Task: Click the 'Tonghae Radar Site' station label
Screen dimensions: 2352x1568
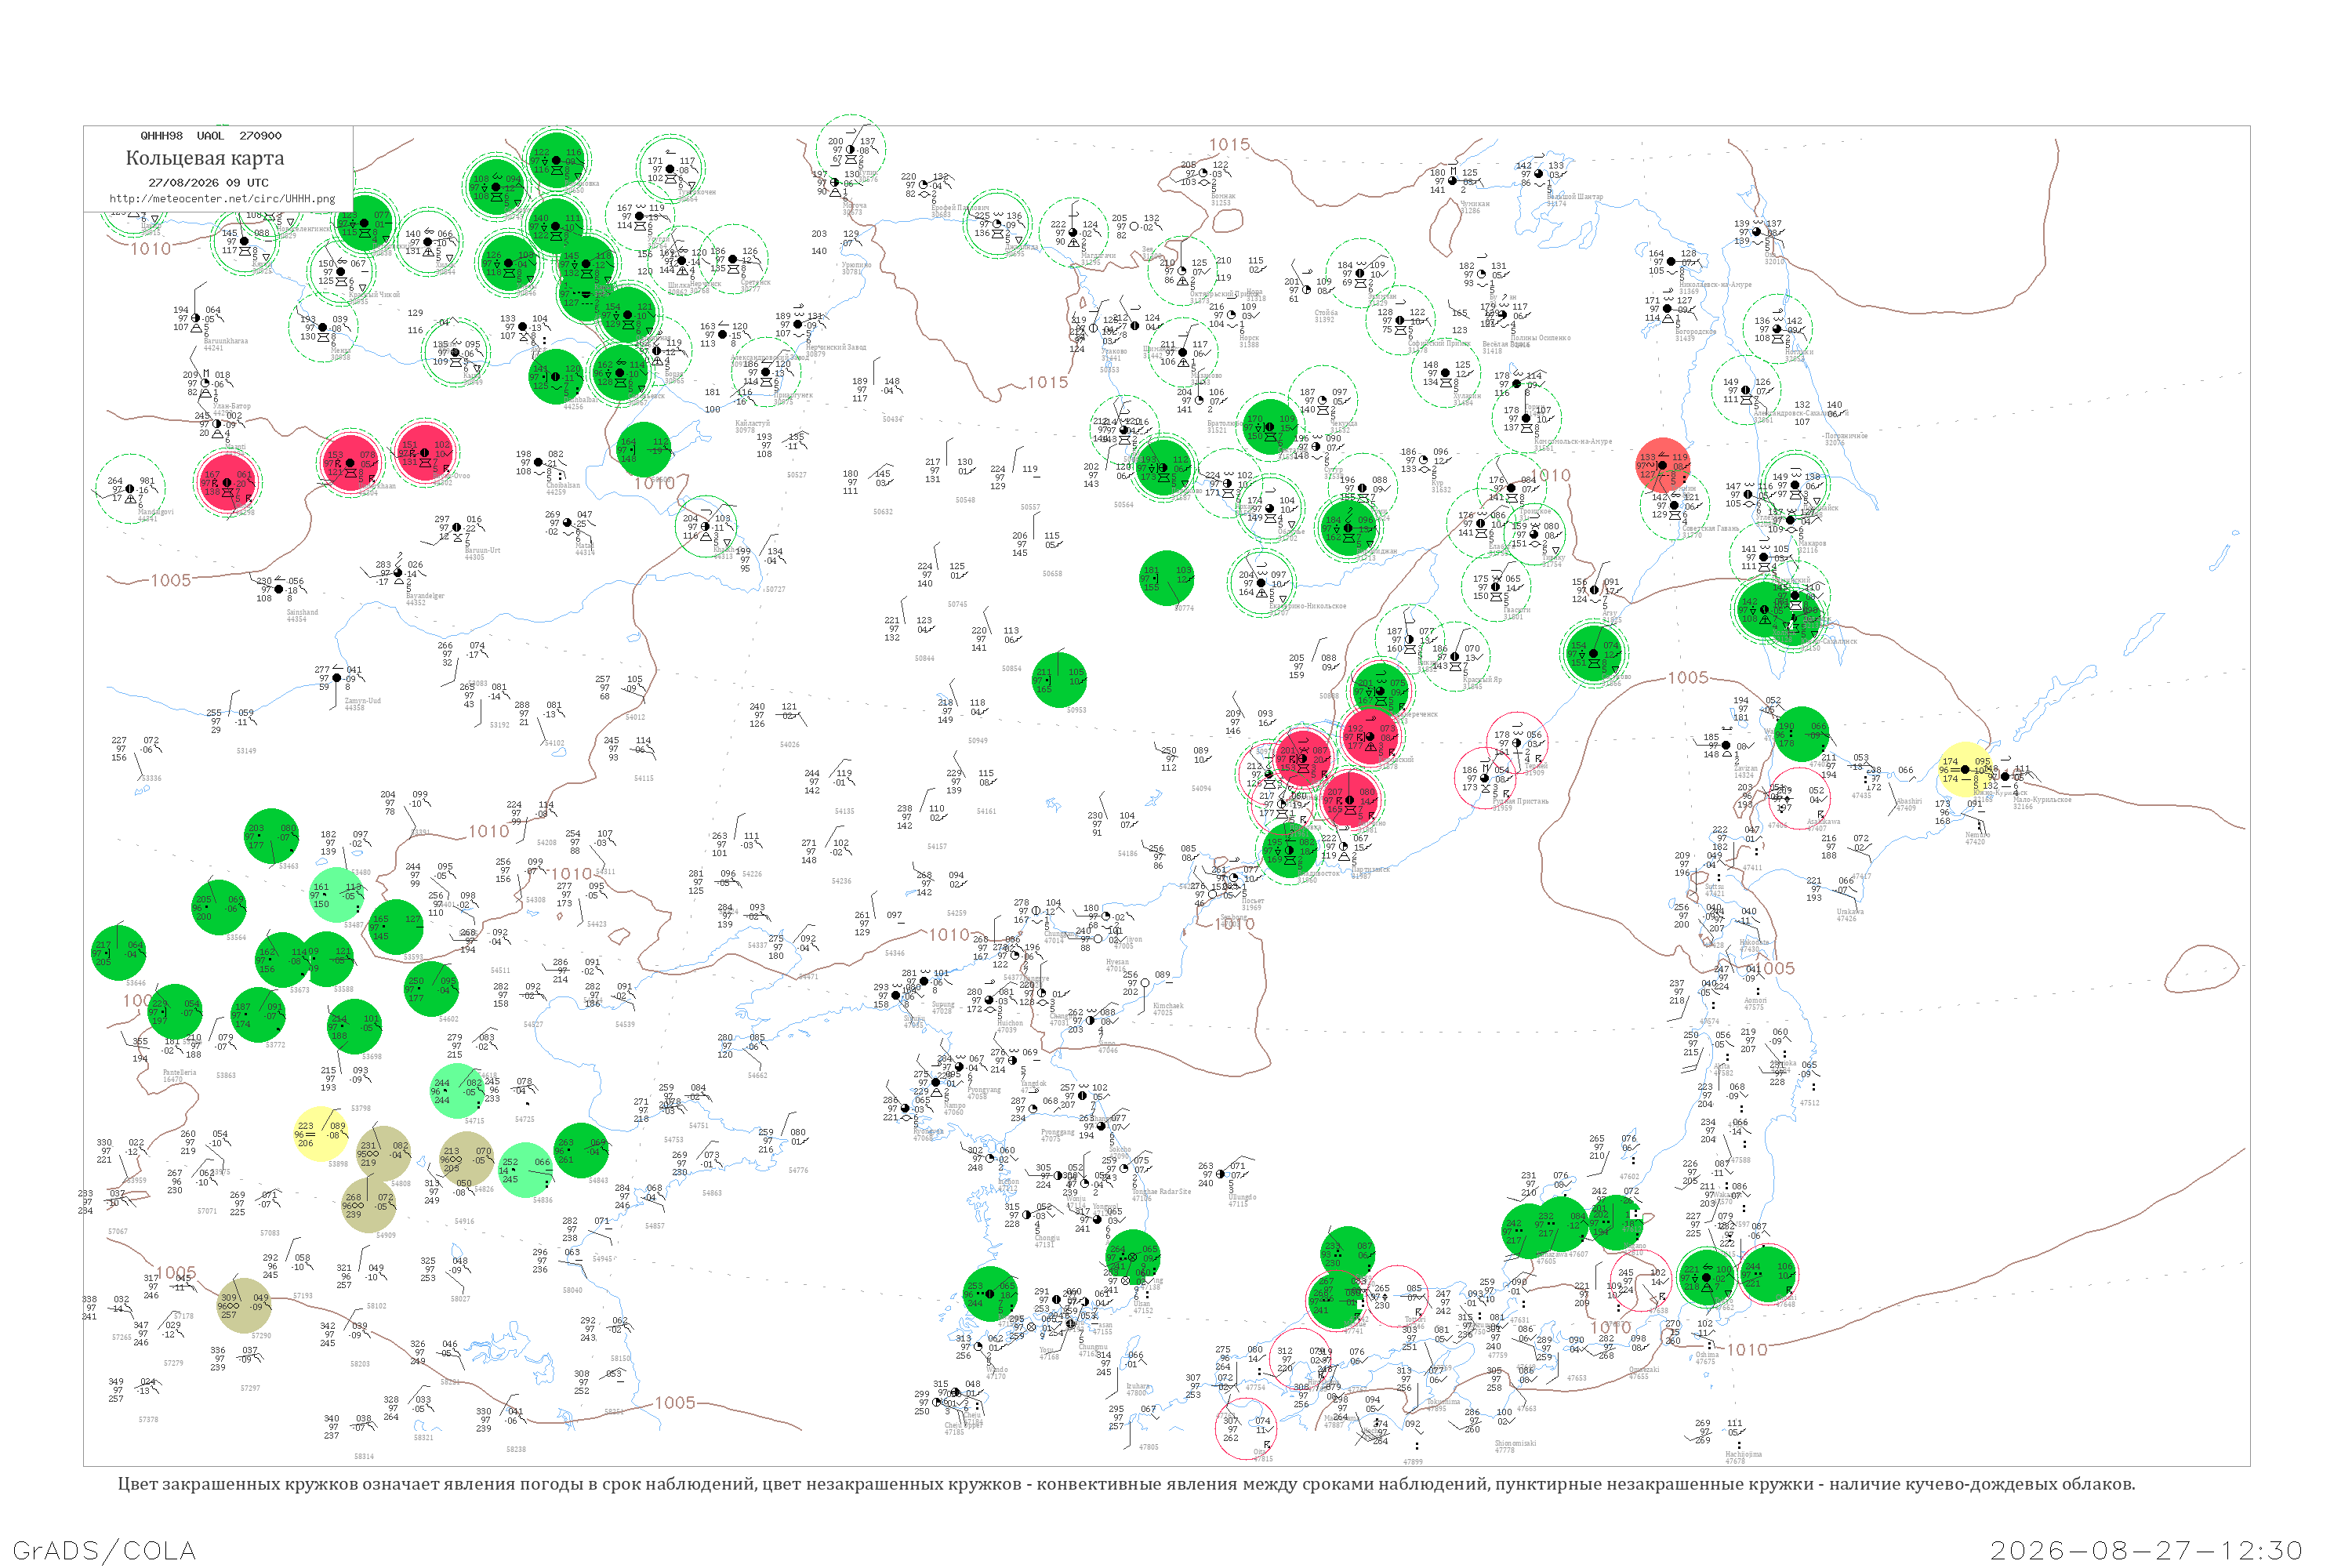Action: [1161, 1192]
